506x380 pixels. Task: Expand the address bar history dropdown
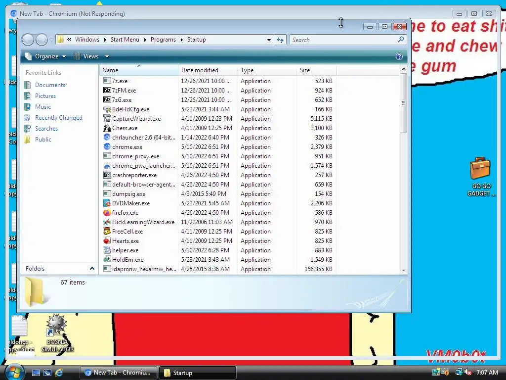(269, 40)
